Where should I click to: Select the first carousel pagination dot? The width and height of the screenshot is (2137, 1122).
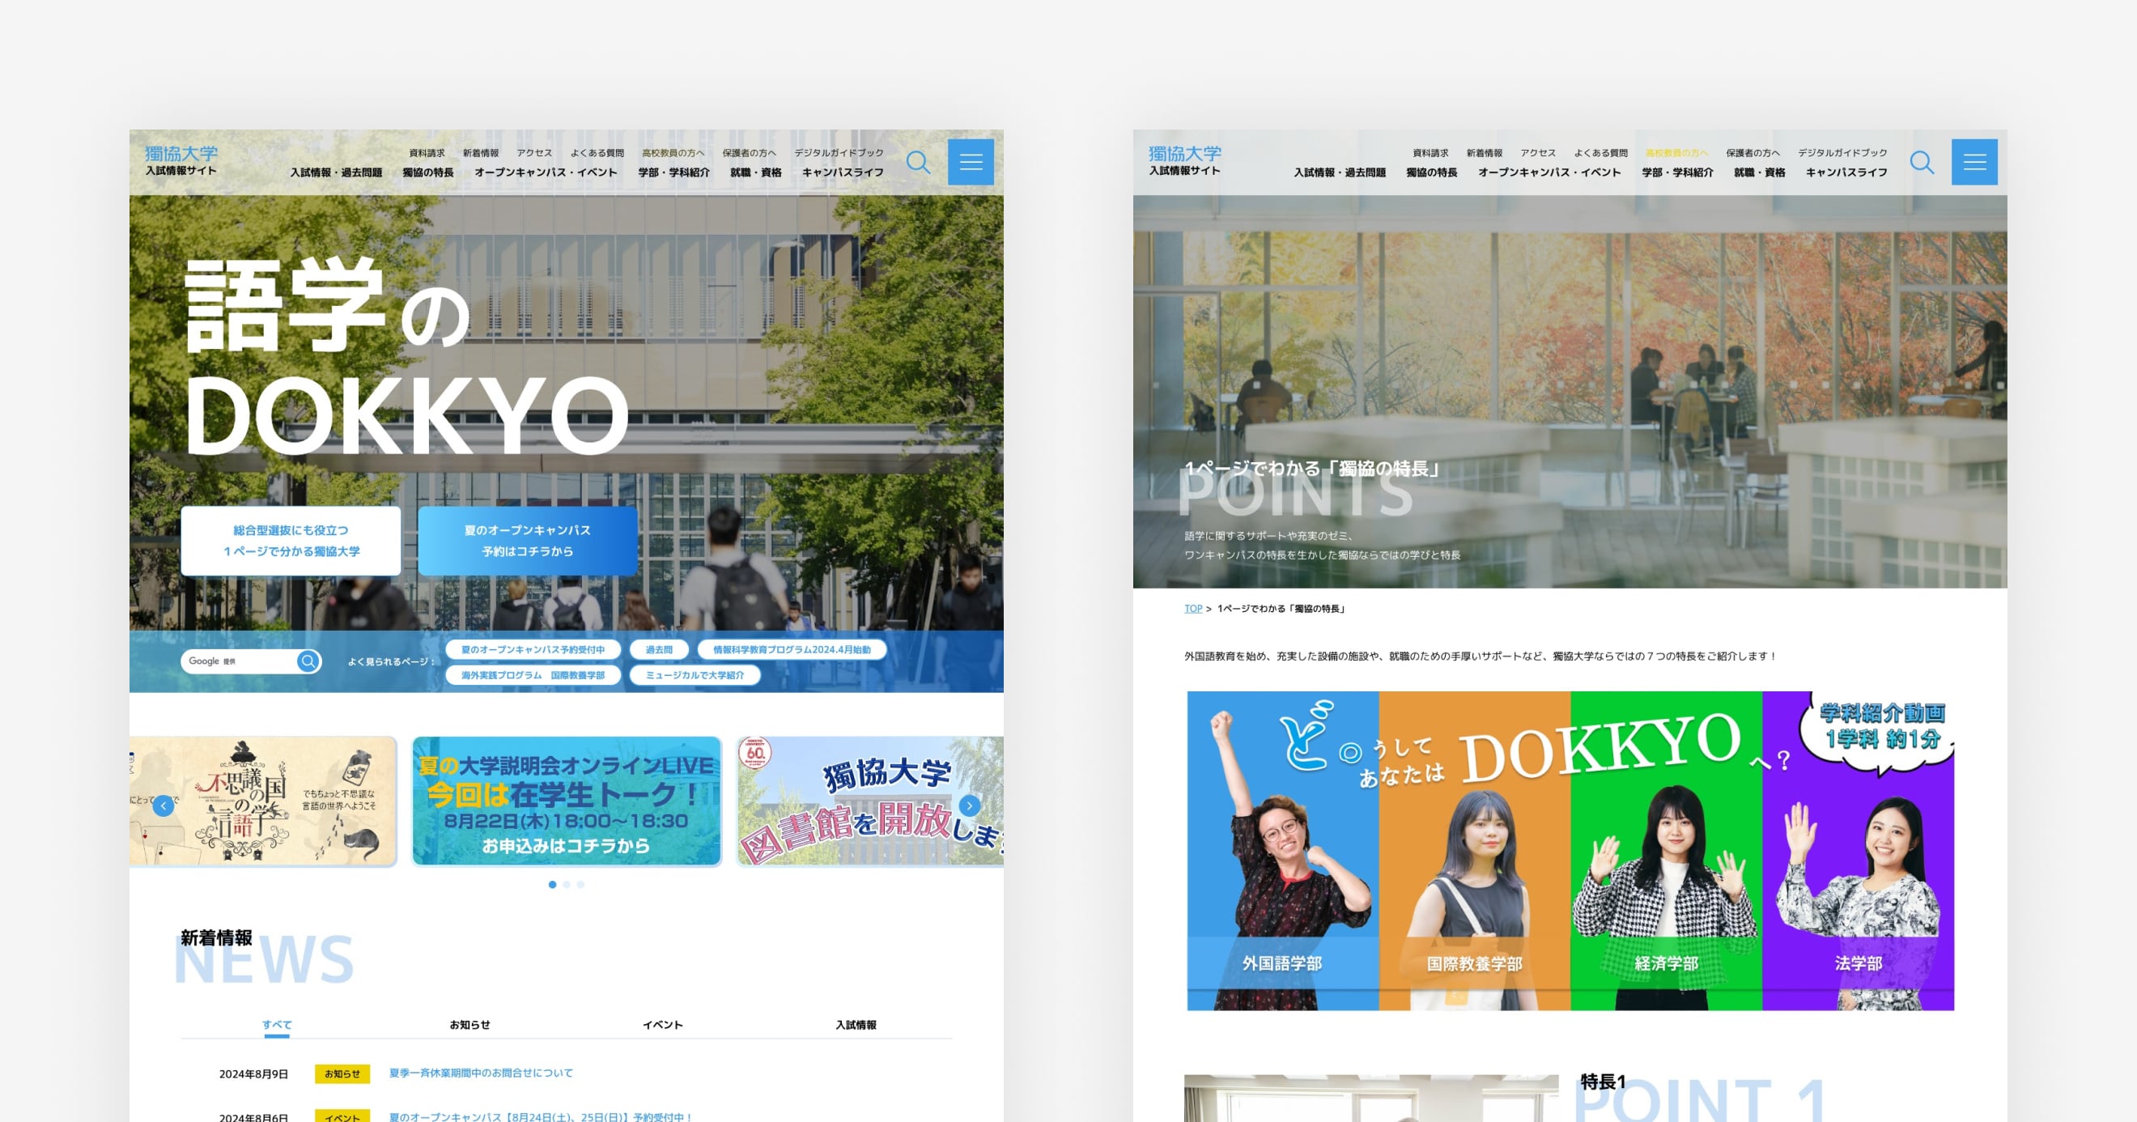click(553, 885)
